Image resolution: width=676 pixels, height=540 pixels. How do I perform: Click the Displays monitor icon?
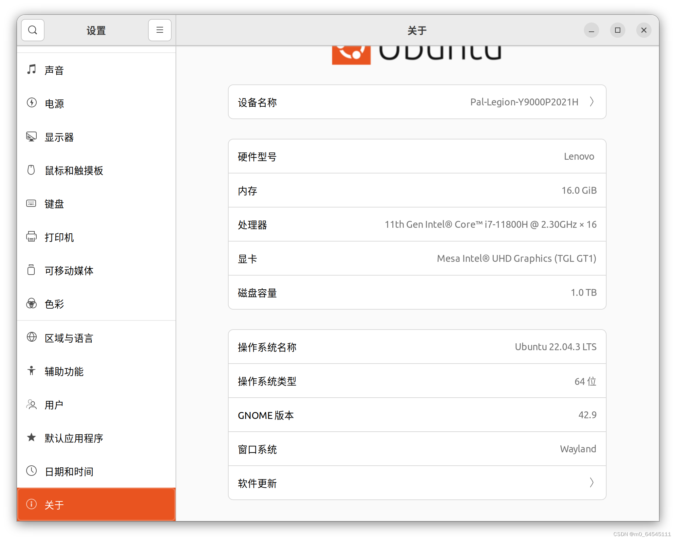[x=31, y=136]
